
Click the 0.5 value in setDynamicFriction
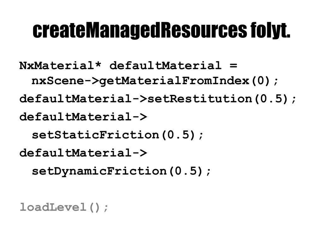(186, 171)
